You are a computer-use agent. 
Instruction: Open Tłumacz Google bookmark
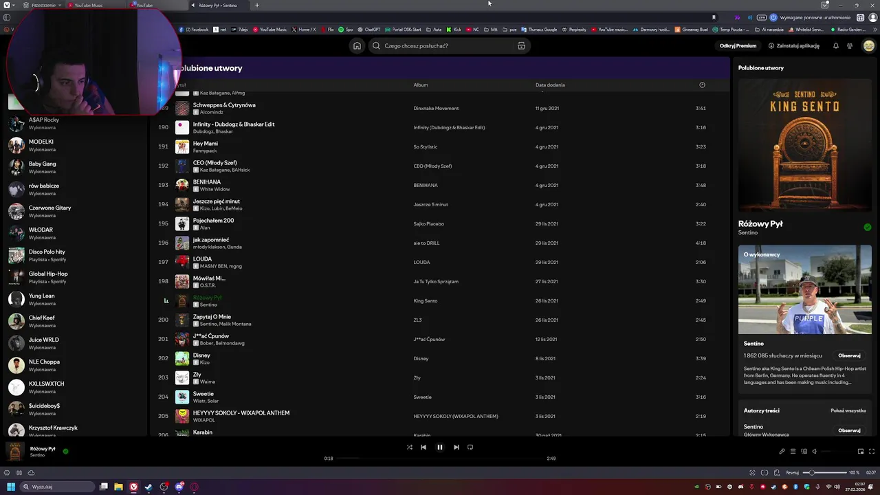tap(539, 30)
